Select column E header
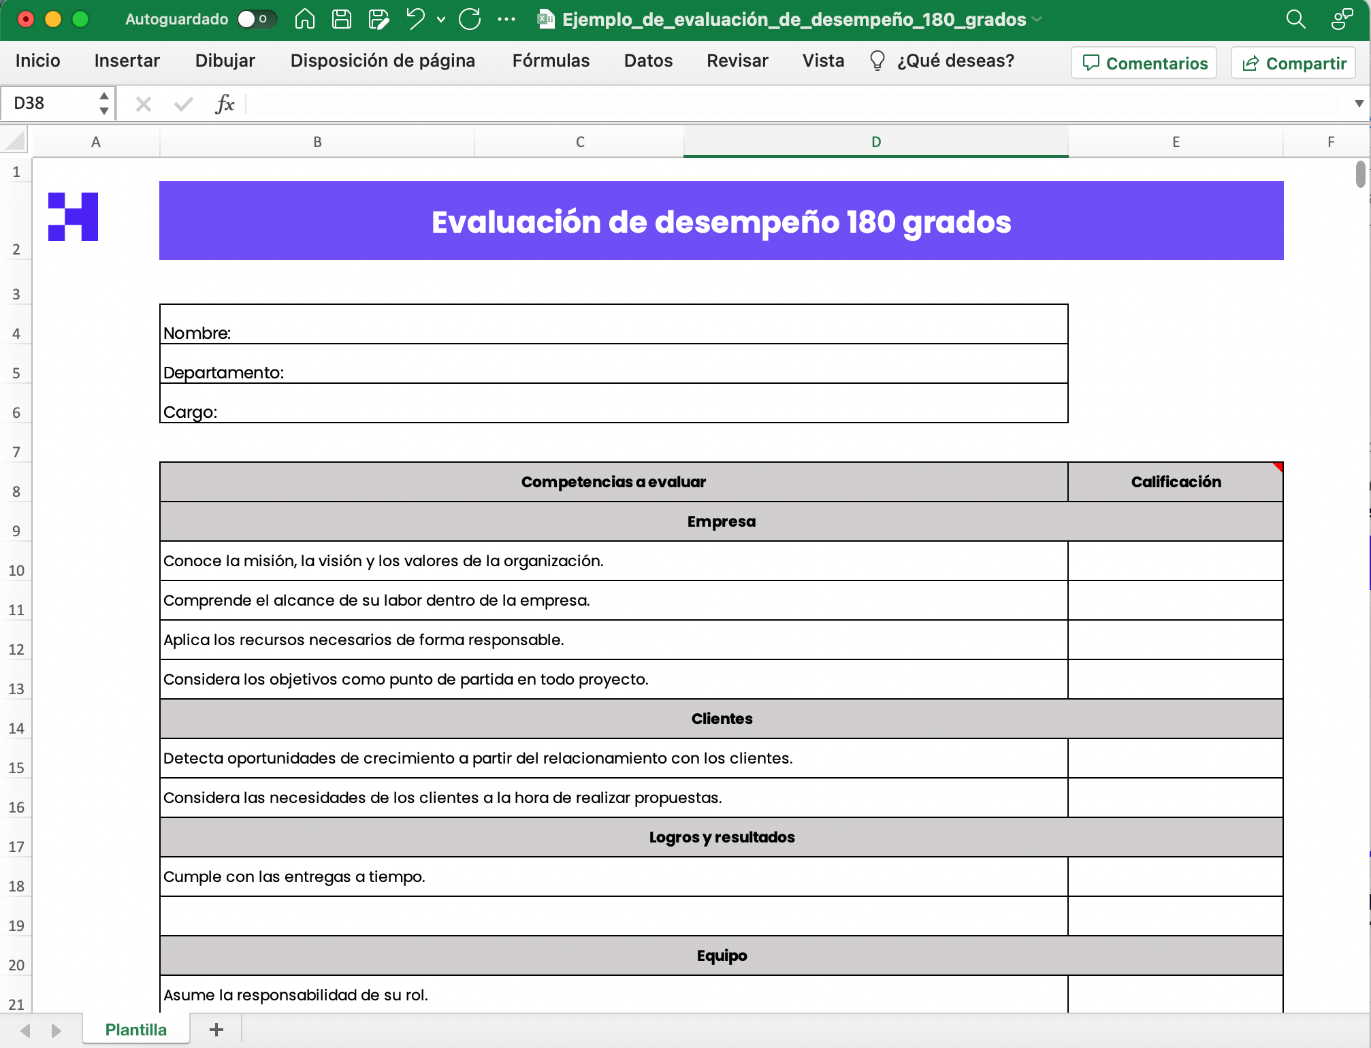 1176,142
